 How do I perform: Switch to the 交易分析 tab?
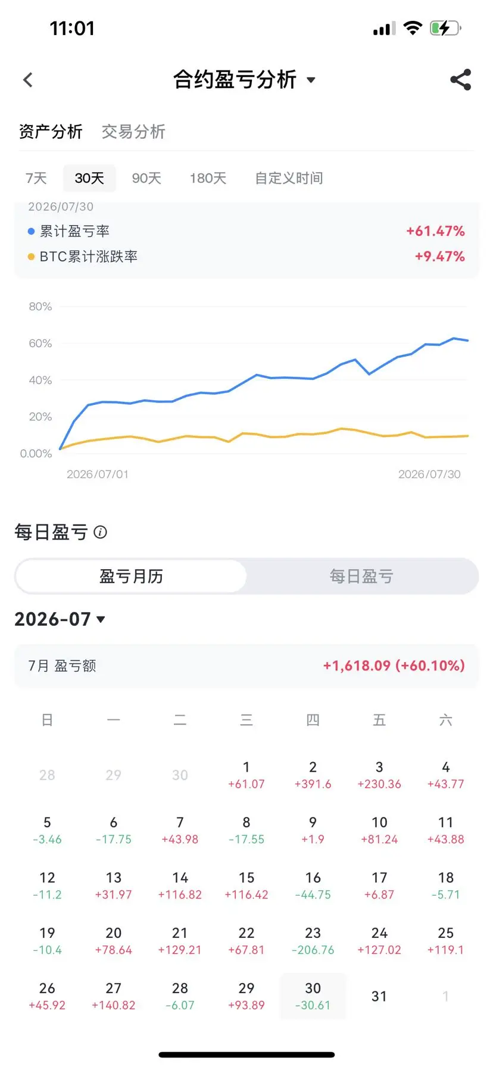tap(133, 132)
